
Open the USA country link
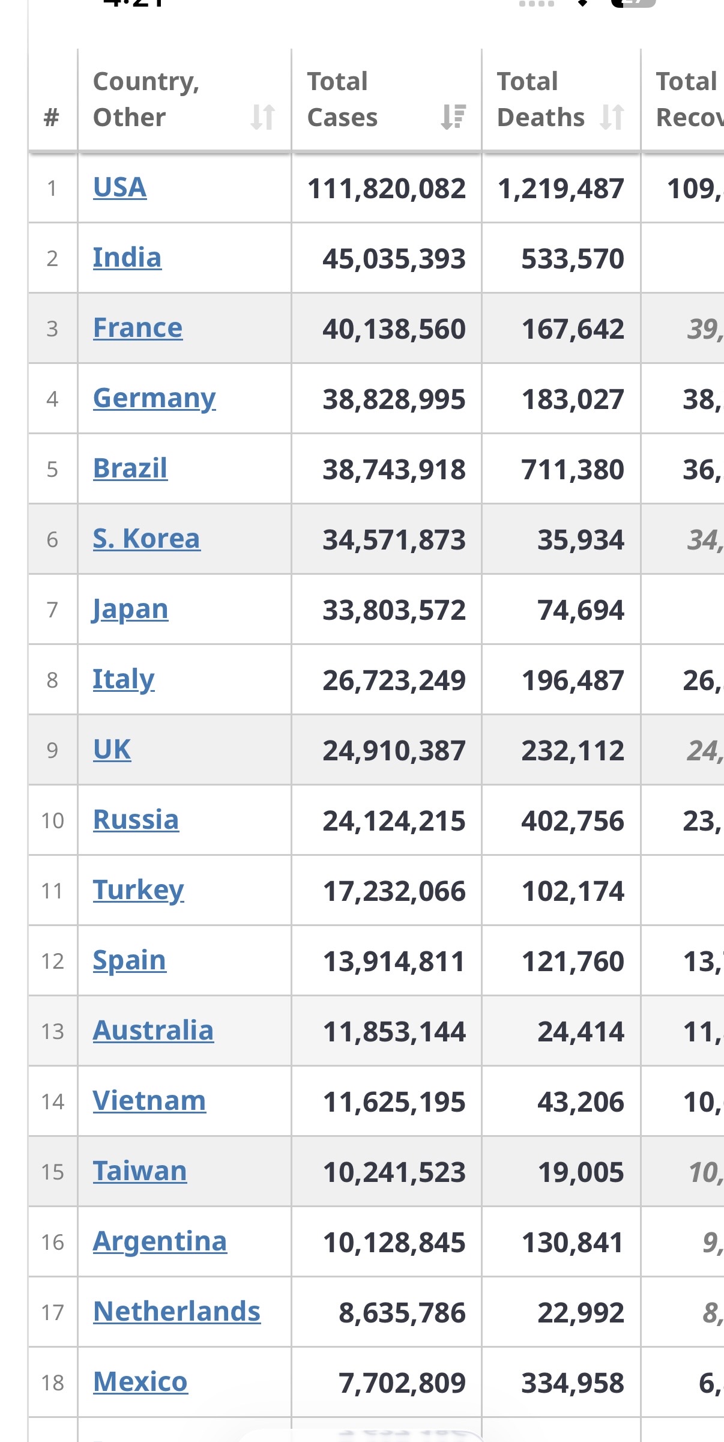pyautogui.click(x=119, y=187)
